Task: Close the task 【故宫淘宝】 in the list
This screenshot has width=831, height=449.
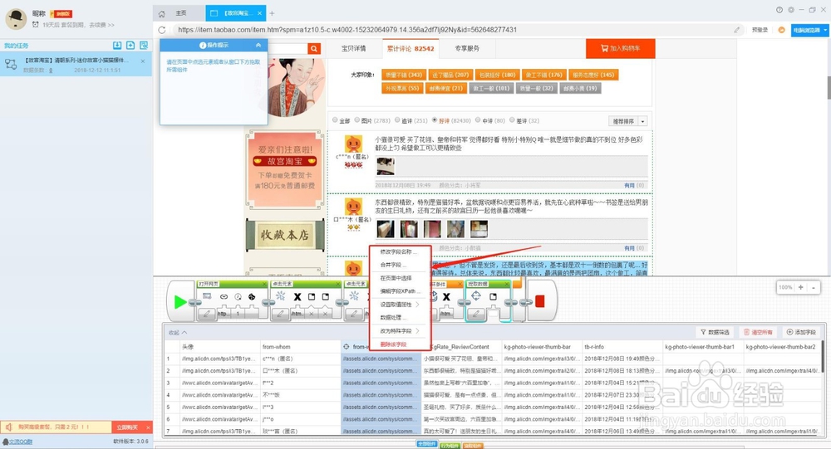Action: pos(143,61)
